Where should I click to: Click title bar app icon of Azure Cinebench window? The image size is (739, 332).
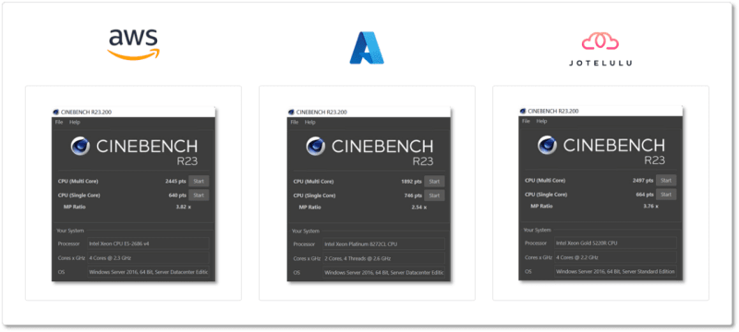coord(292,112)
